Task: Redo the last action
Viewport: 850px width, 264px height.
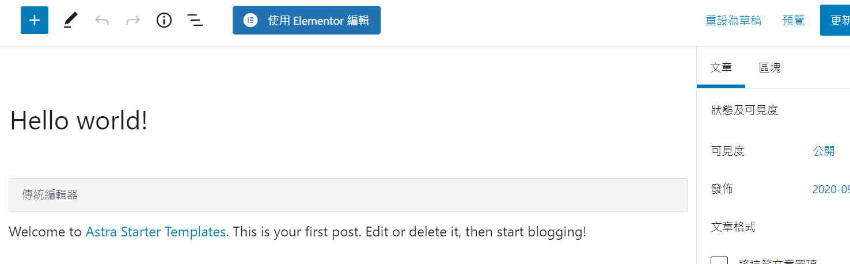Action: (x=133, y=21)
